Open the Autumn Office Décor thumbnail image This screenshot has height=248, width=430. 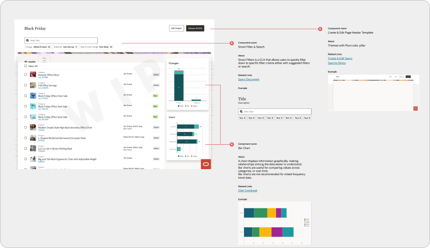click(33, 74)
